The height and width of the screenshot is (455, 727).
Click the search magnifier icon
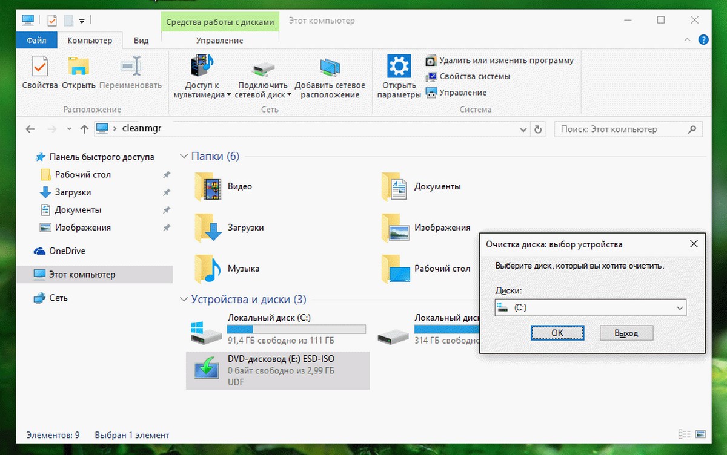(x=692, y=129)
